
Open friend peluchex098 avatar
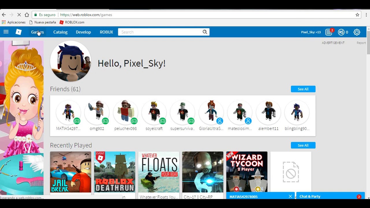pos(125,112)
